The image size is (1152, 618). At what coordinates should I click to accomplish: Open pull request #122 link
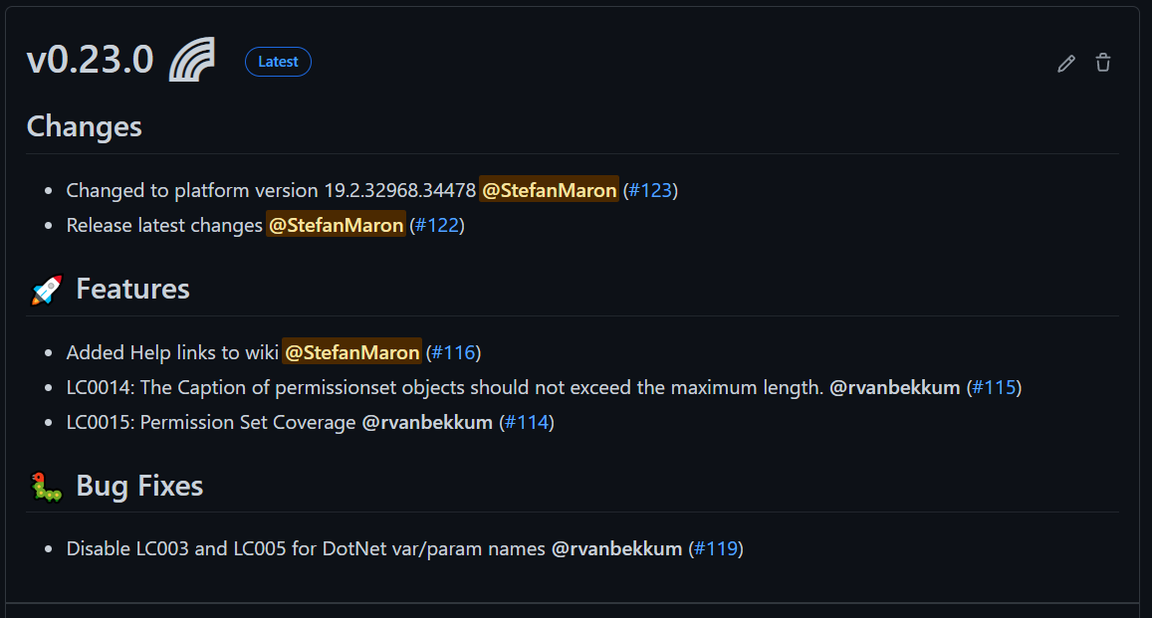[437, 226]
